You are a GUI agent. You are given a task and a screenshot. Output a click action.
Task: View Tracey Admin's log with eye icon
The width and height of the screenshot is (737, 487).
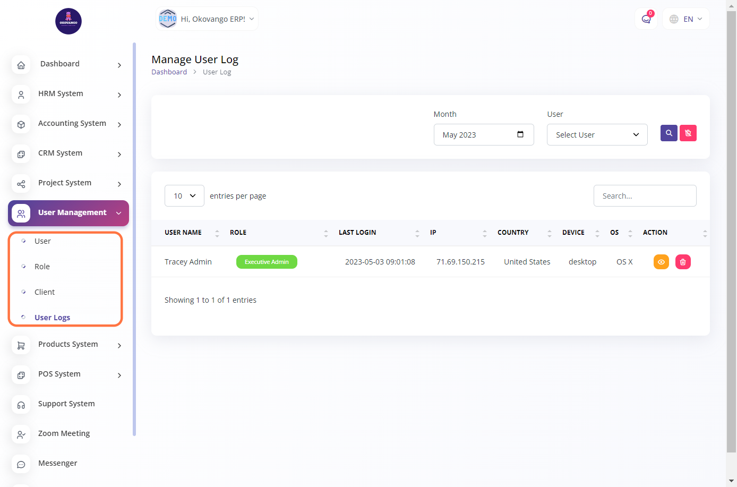(x=661, y=262)
